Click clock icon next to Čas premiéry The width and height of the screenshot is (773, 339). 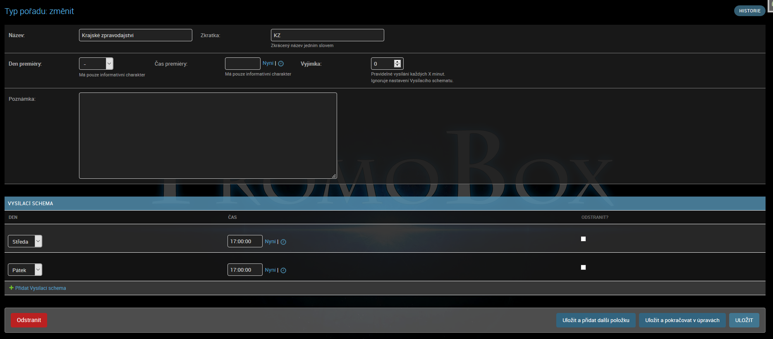click(281, 64)
